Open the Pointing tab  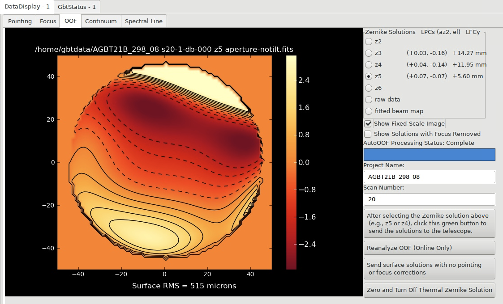[20, 21]
